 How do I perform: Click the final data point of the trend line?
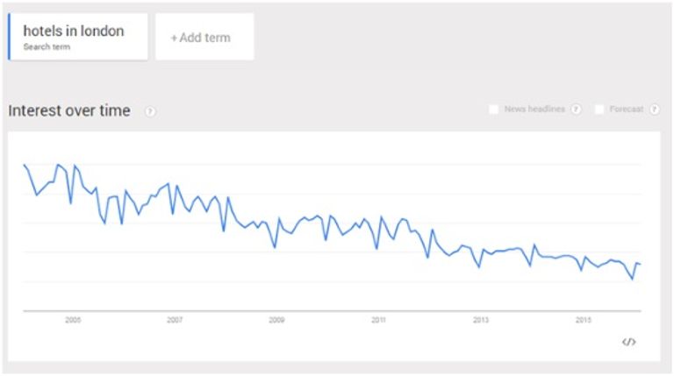point(641,264)
